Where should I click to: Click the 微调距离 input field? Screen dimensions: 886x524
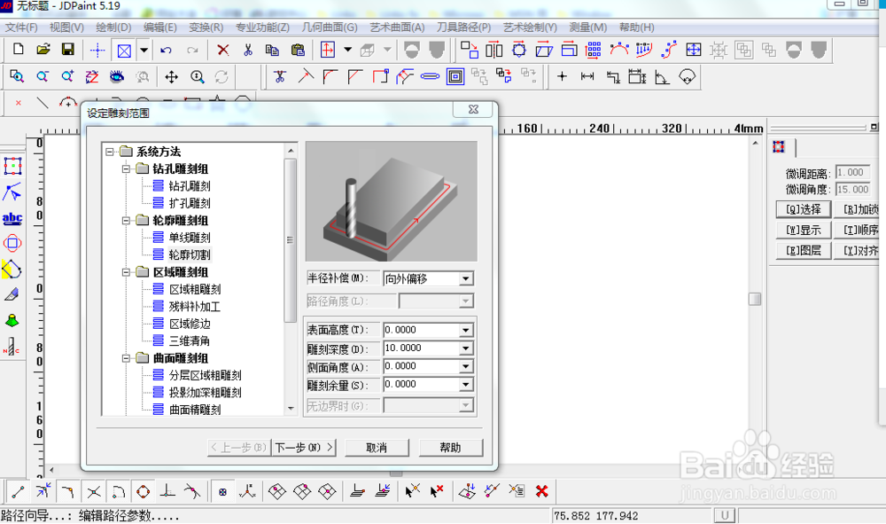(x=852, y=172)
